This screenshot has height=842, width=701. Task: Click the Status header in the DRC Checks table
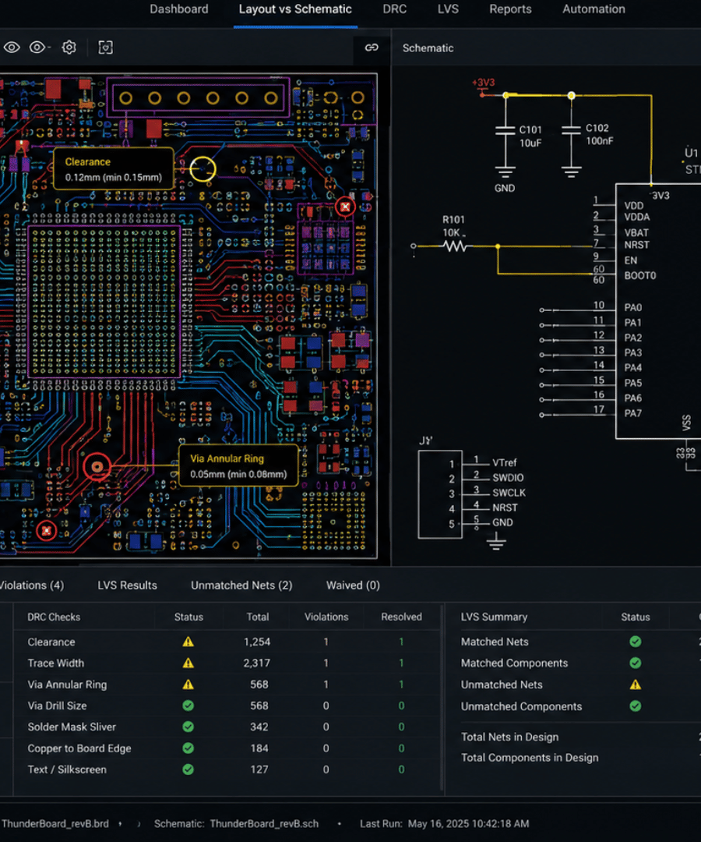(x=188, y=617)
